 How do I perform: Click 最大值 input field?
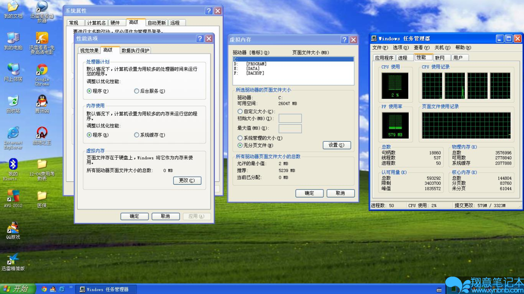(x=290, y=129)
